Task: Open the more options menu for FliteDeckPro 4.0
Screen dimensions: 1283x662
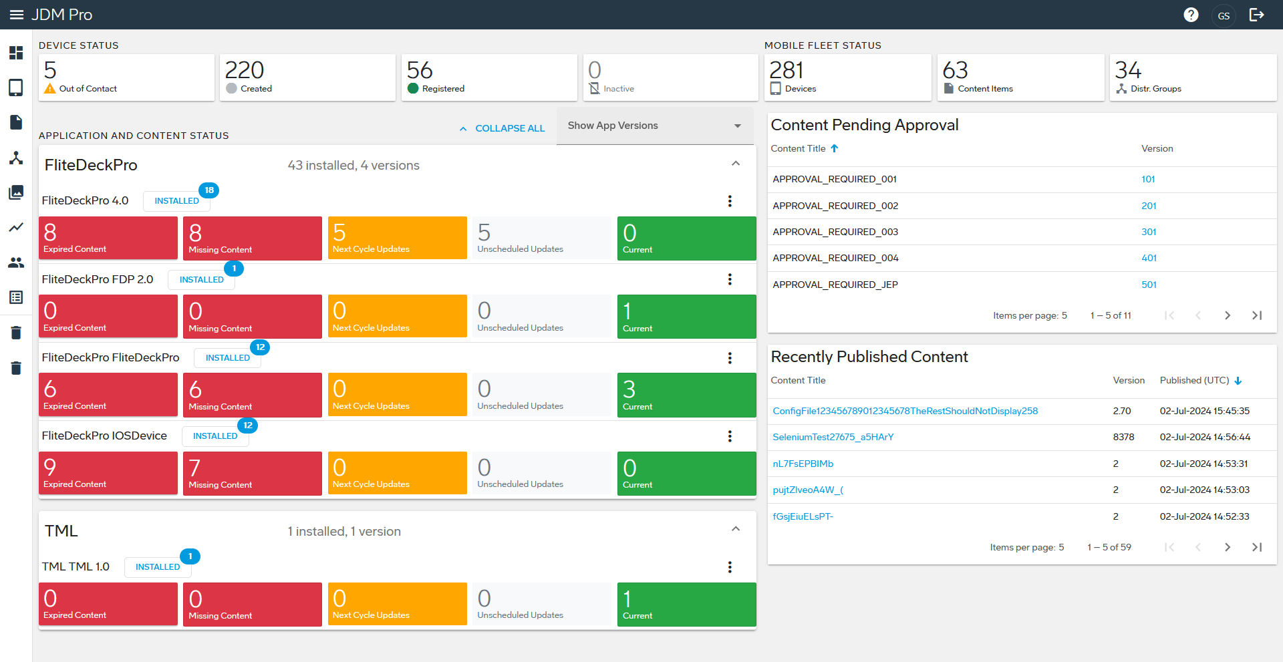Action: coord(730,201)
